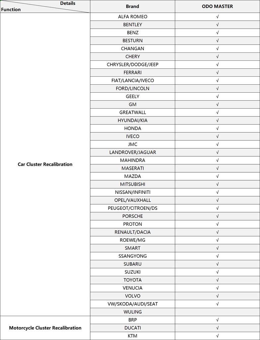
Task: Click the checkmark next to FERRARI
Action: click(x=218, y=72)
